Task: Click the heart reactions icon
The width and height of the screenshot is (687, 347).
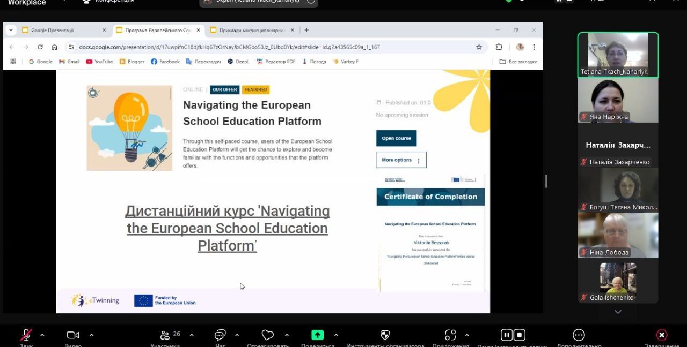Action: (x=267, y=335)
